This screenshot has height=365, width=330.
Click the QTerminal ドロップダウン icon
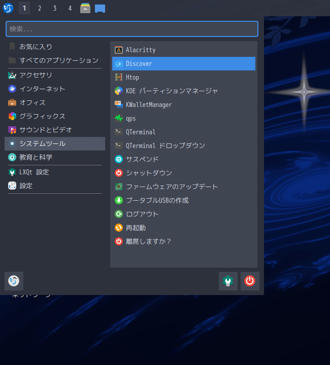(119, 145)
